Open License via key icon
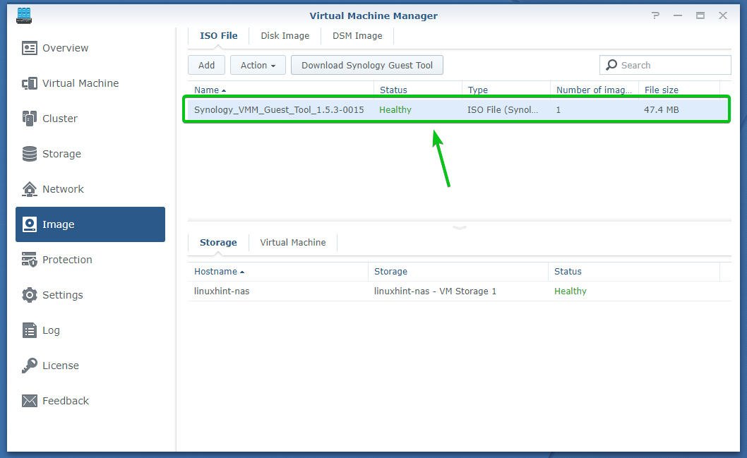This screenshot has width=747, height=458. coord(30,366)
